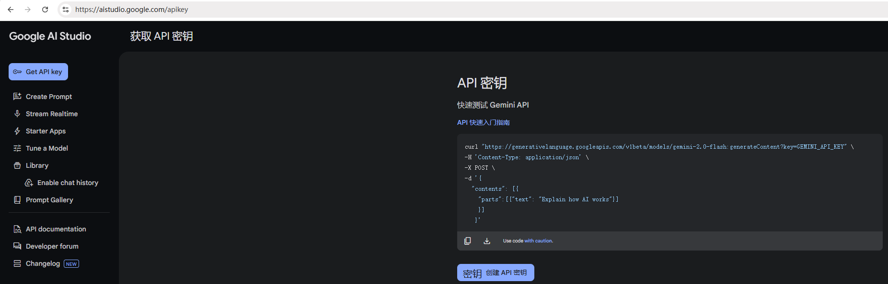Open the Prompt Gallery

(49, 200)
